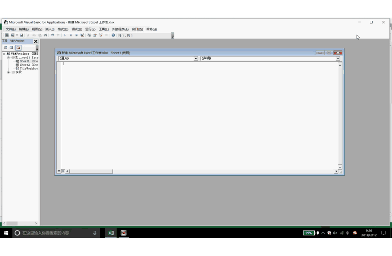Image resolution: width=392 pixels, height=256 pixels.
Task: Save the workbook via toolbar disk icon
Action: click(22, 35)
